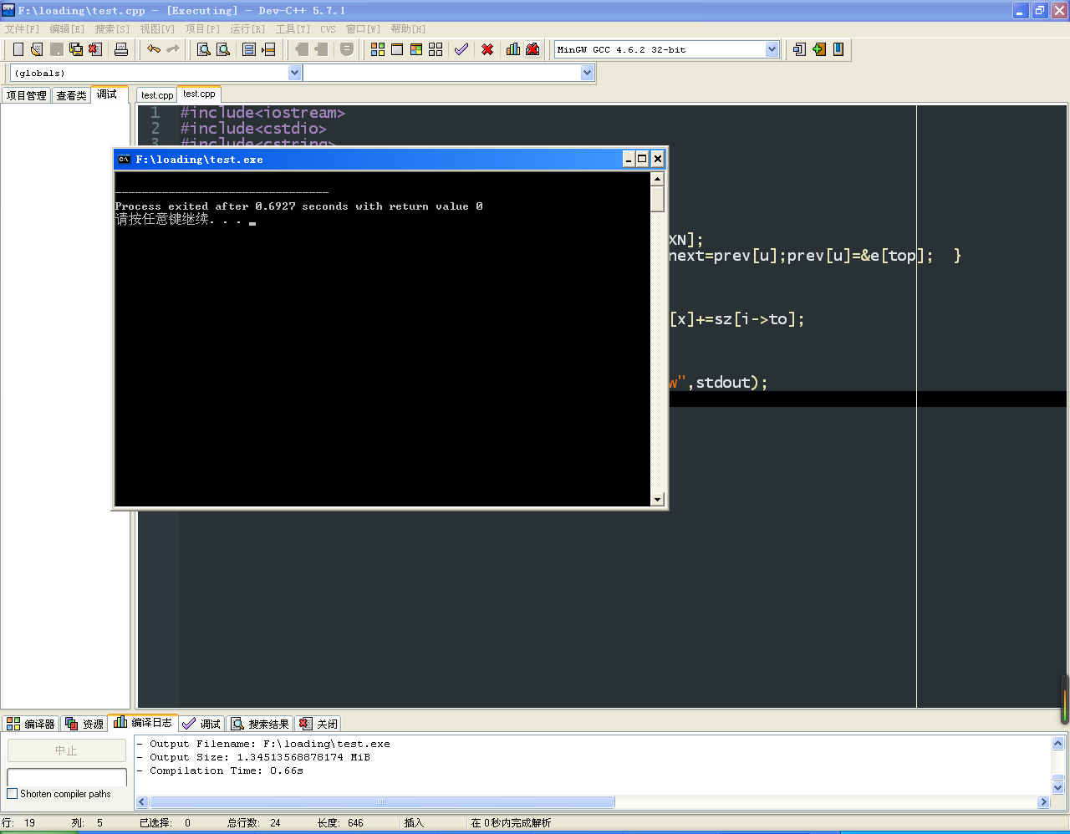Screen dimensions: 1070x834
Task: Switch to the 编译器 bottom tab
Action: coord(32,724)
